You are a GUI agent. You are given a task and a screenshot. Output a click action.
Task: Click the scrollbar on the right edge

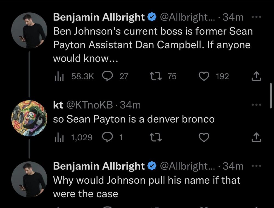(270, 96)
